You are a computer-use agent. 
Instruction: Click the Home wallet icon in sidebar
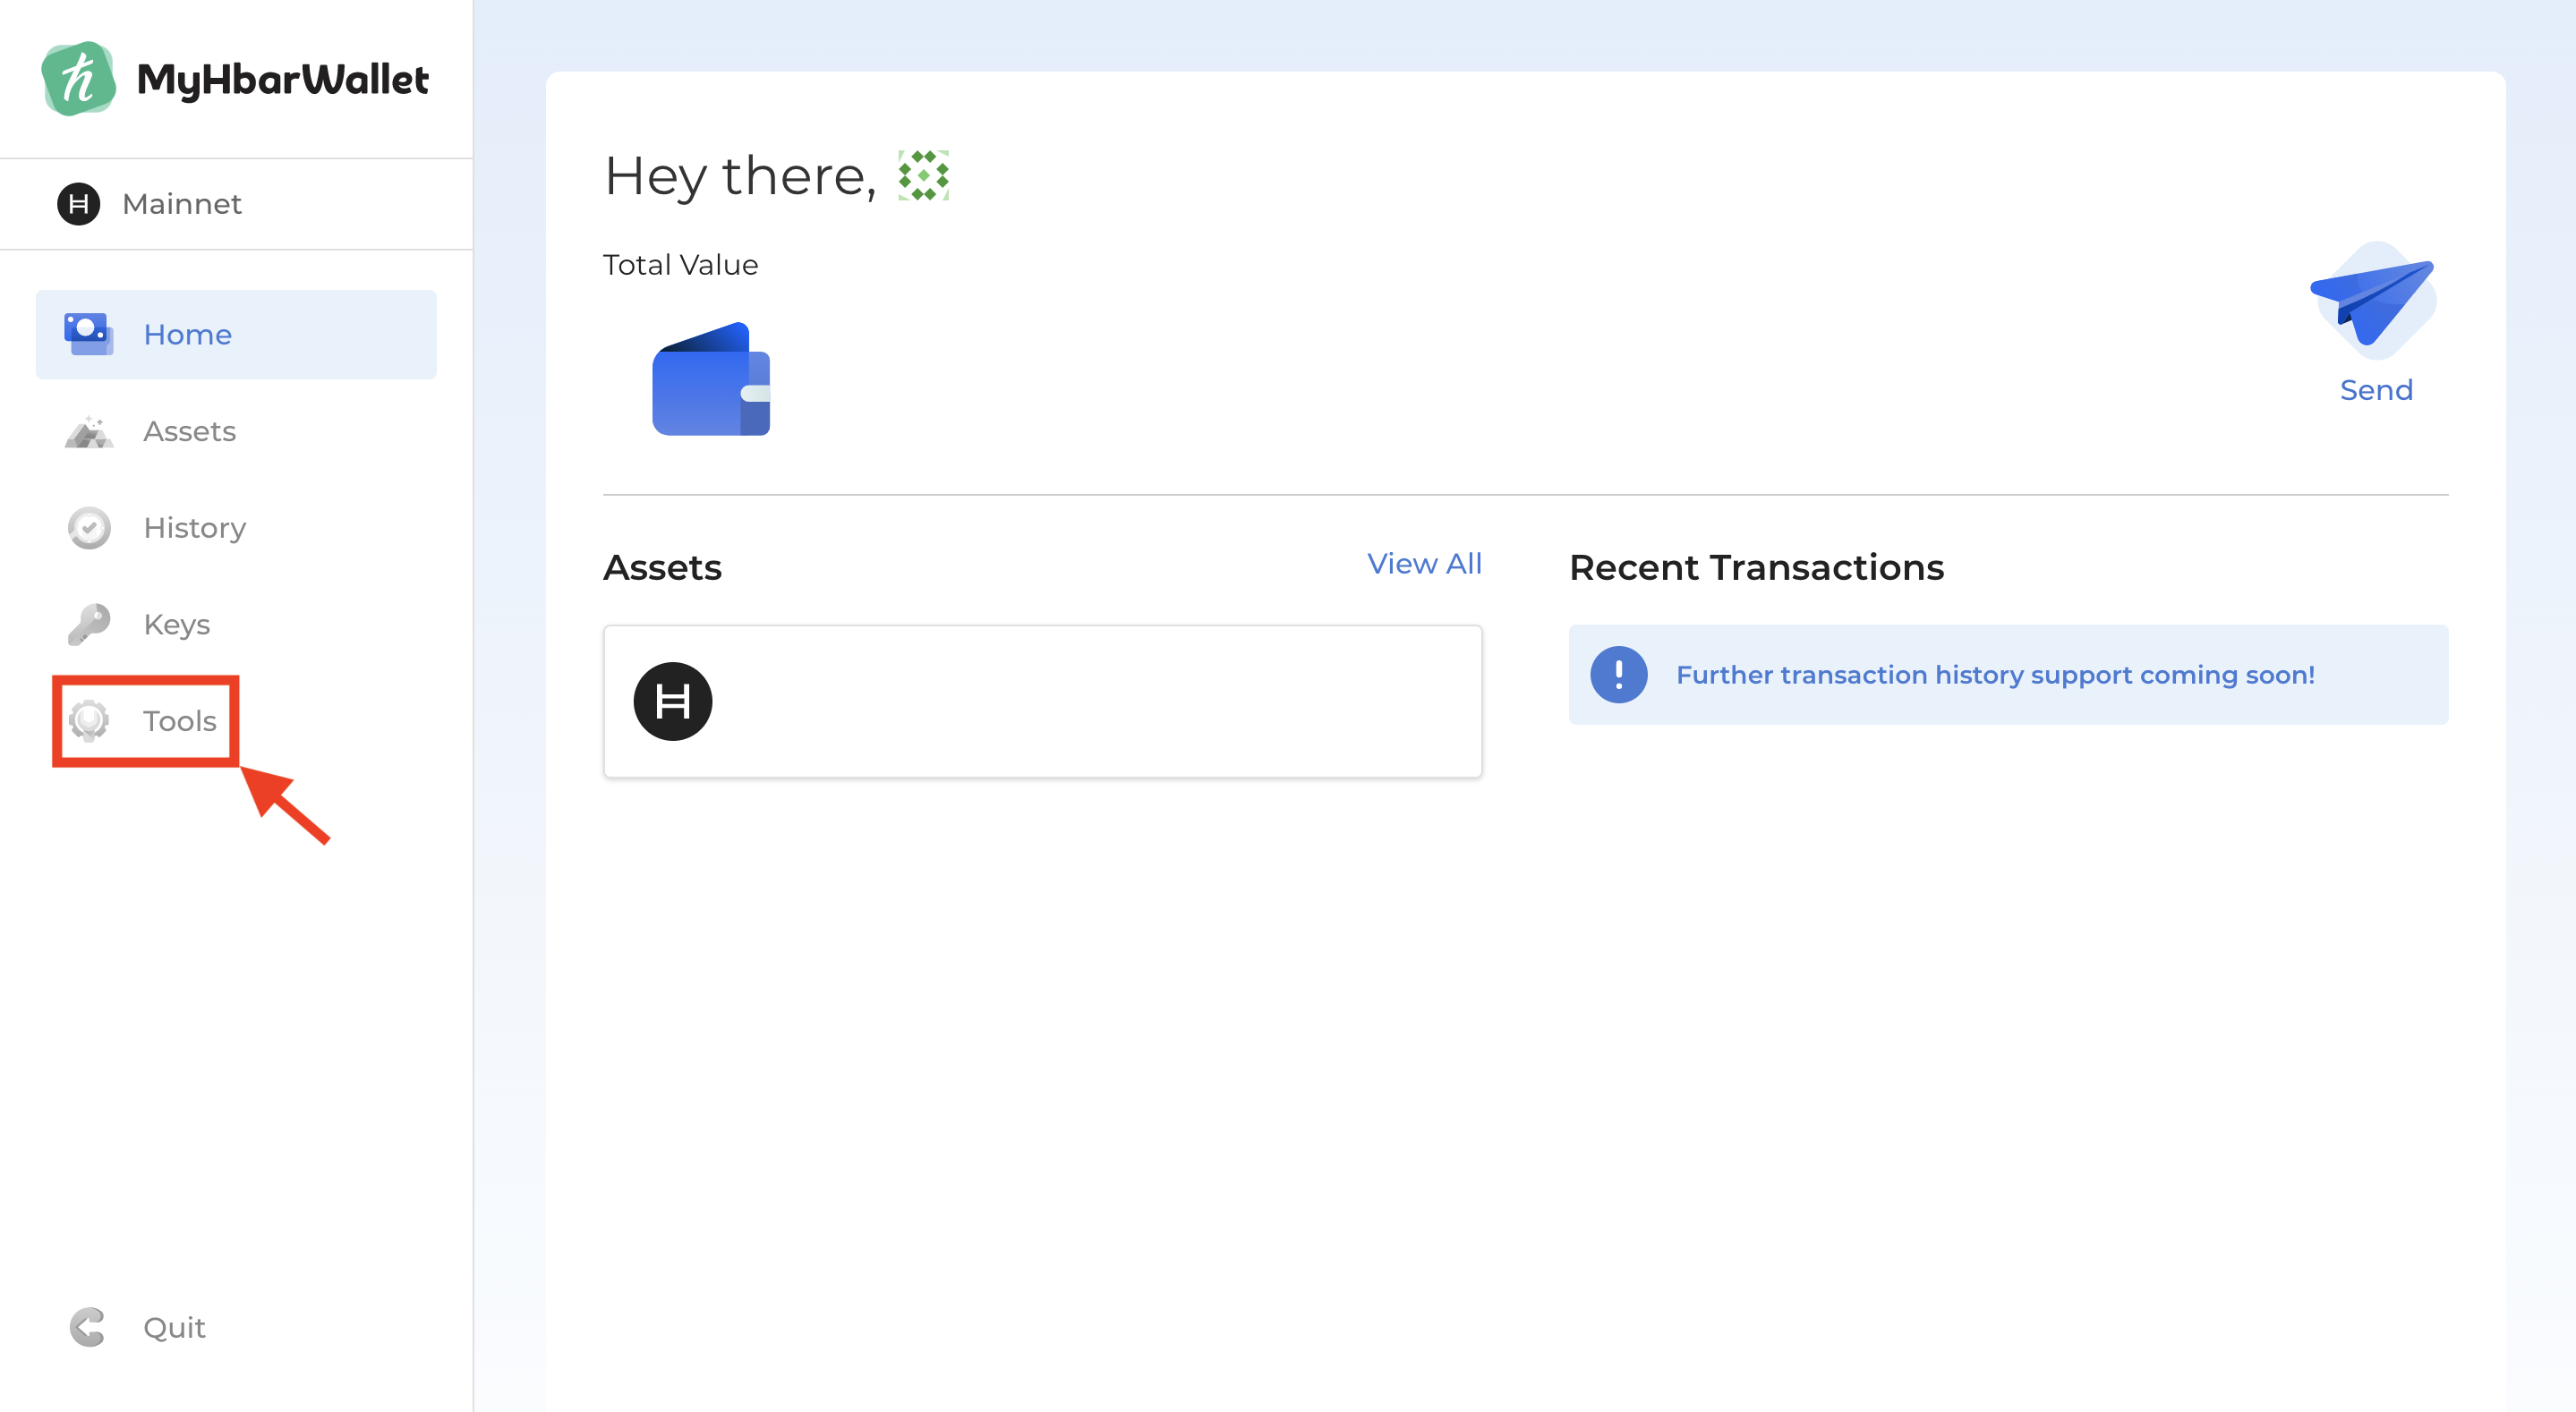click(88, 334)
